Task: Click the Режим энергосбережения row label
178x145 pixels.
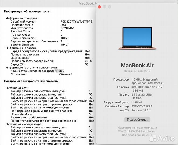Action: 30,118
